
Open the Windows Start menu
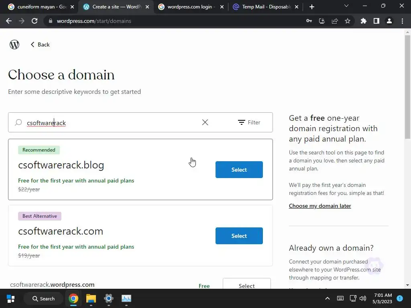click(11, 298)
